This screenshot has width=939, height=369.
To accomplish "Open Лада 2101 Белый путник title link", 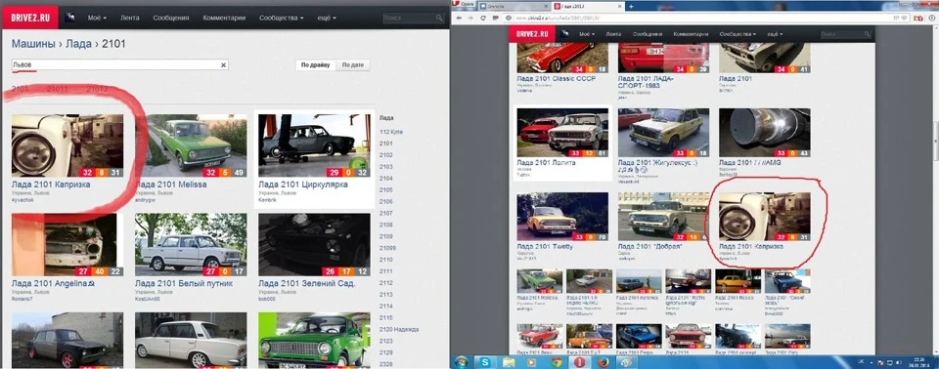I will [x=184, y=283].
